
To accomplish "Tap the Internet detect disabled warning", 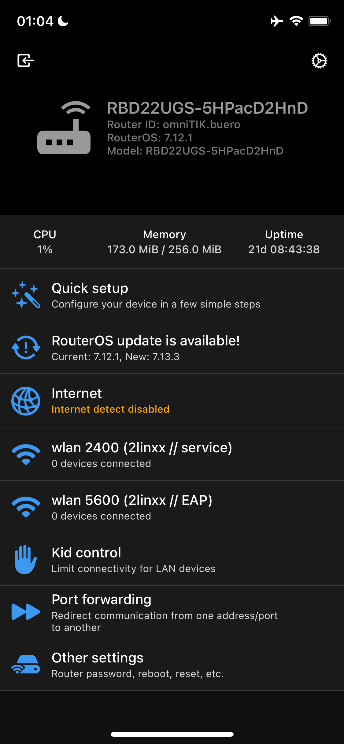I will tap(110, 409).
